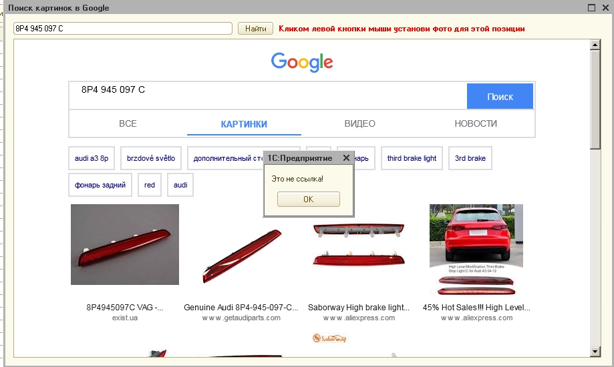Viewport: 614px width, 367px height.
Task: Click OK in the 1С:Предприятие dialog
Action: point(308,199)
